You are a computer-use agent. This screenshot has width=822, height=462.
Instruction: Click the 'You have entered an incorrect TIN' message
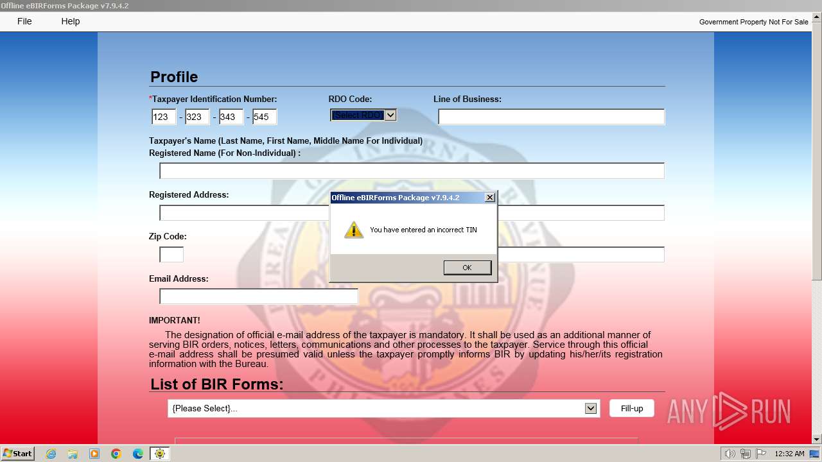point(423,230)
